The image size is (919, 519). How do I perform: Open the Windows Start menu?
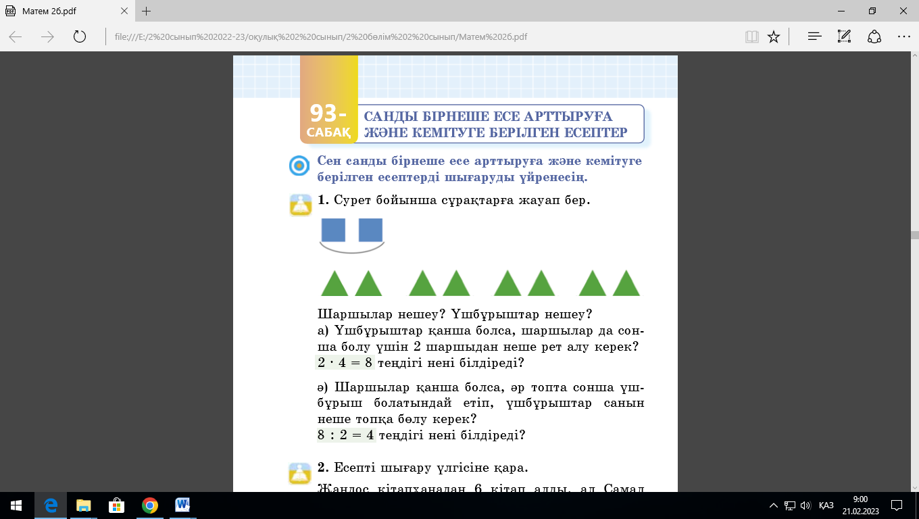(16, 505)
